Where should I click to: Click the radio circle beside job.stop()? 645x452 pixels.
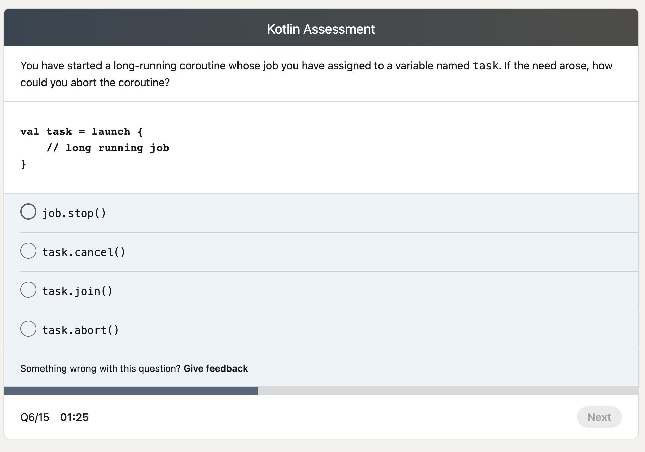[x=28, y=212]
